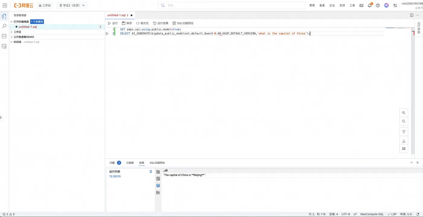Open the nick2583193196 account menu
Image resolution: width=423 pixels, height=217 pixels.
click(412, 5)
